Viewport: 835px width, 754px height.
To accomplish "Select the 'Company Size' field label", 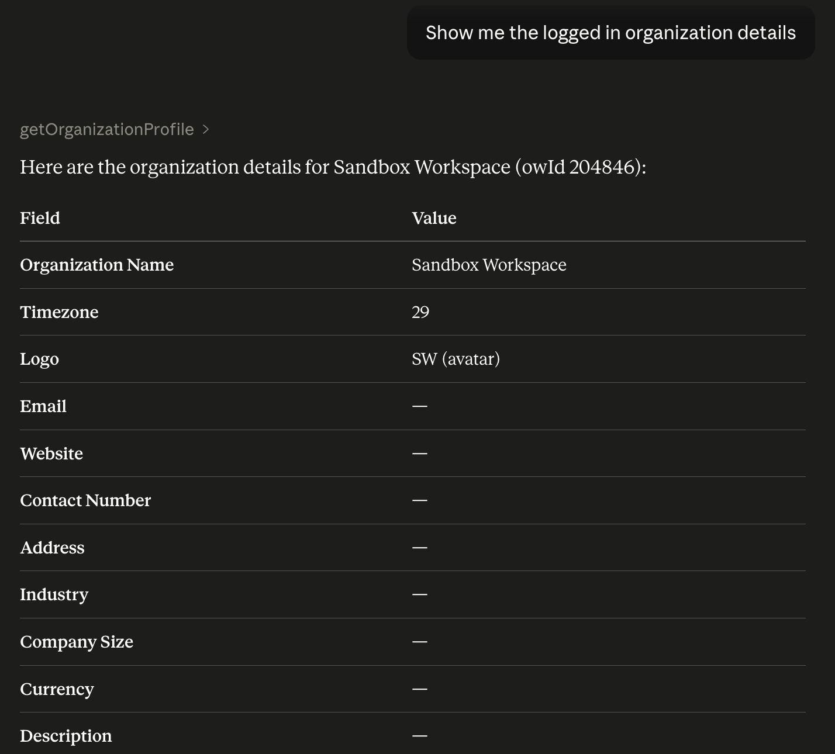I will [x=77, y=642].
